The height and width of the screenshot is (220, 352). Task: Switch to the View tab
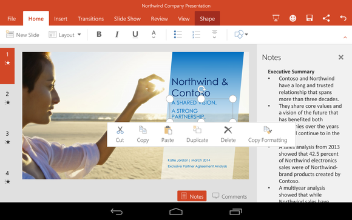(184, 19)
